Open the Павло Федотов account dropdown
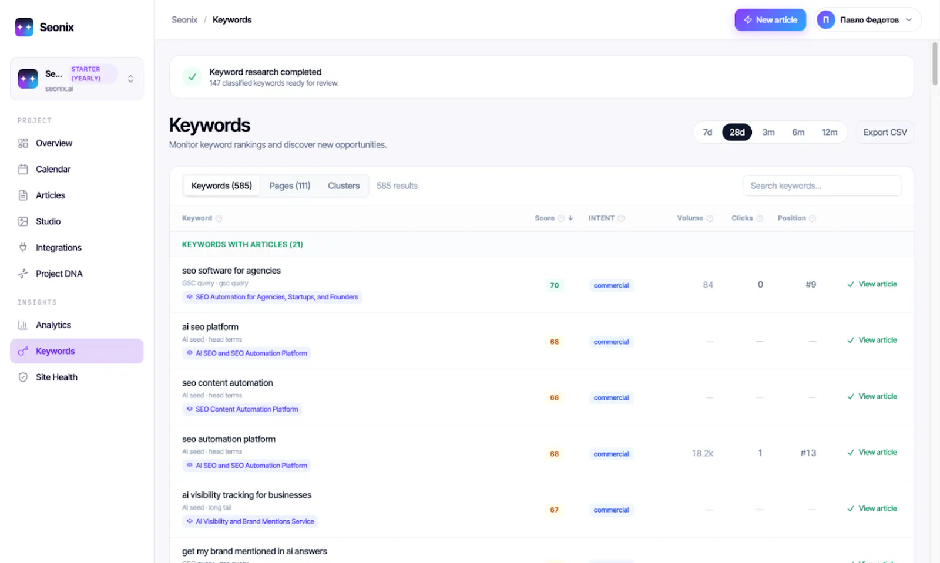The width and height of the screenshot is (940, 563). click(868, 20)
